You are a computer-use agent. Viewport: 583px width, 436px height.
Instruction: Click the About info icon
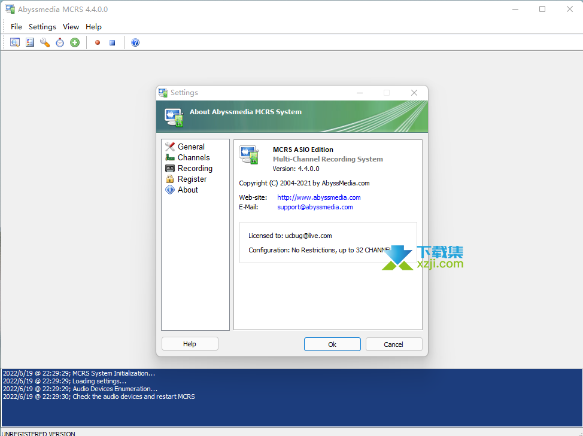click(x=170, y=190)
